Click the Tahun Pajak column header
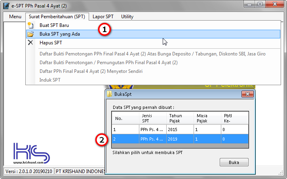Screen dimensions: 287x179 [x=180, y=118]
